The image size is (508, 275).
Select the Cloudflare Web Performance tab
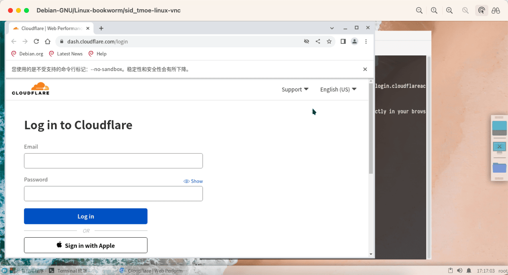[51, 28]
